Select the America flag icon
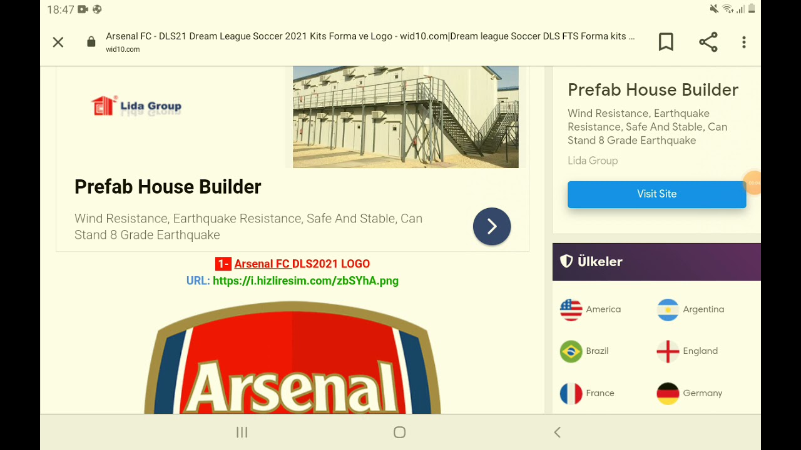The image size is (801, 450). tap(571, 309)
